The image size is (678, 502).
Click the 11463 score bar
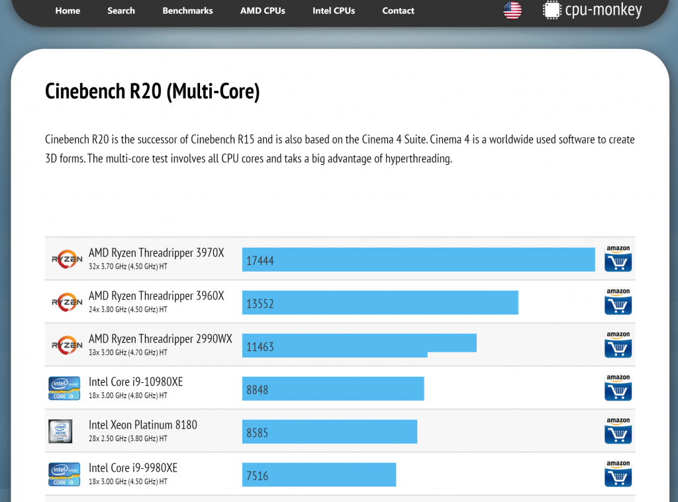[360, 346]
